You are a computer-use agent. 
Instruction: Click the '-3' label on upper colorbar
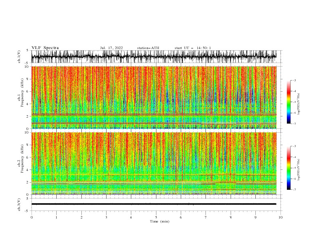(x=294, y=80)
